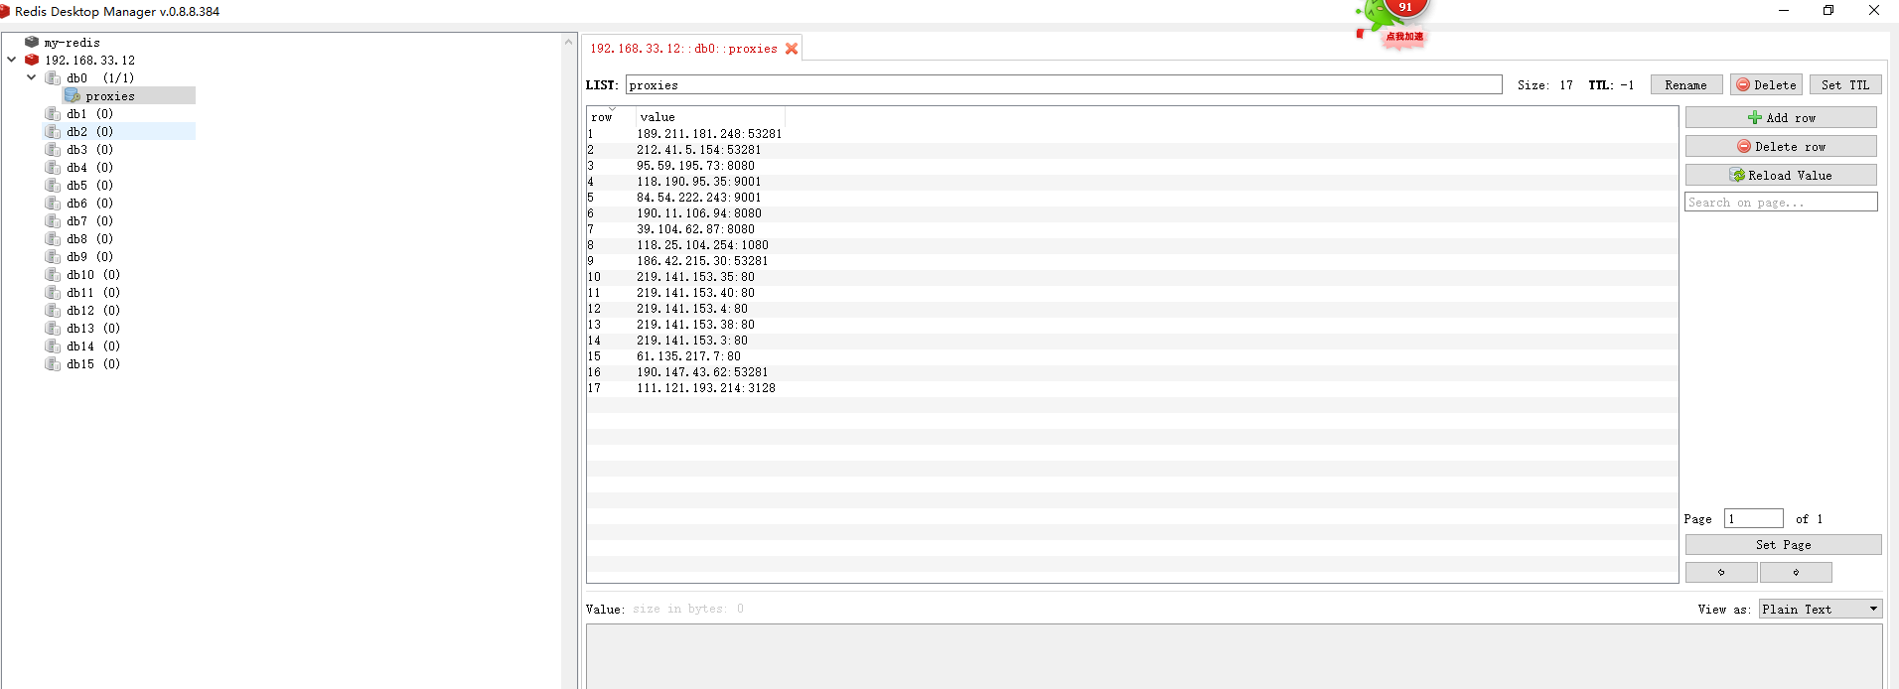Focus the Search on page field
This screenshot has height=689, width=1899.
click(1781, 202)
